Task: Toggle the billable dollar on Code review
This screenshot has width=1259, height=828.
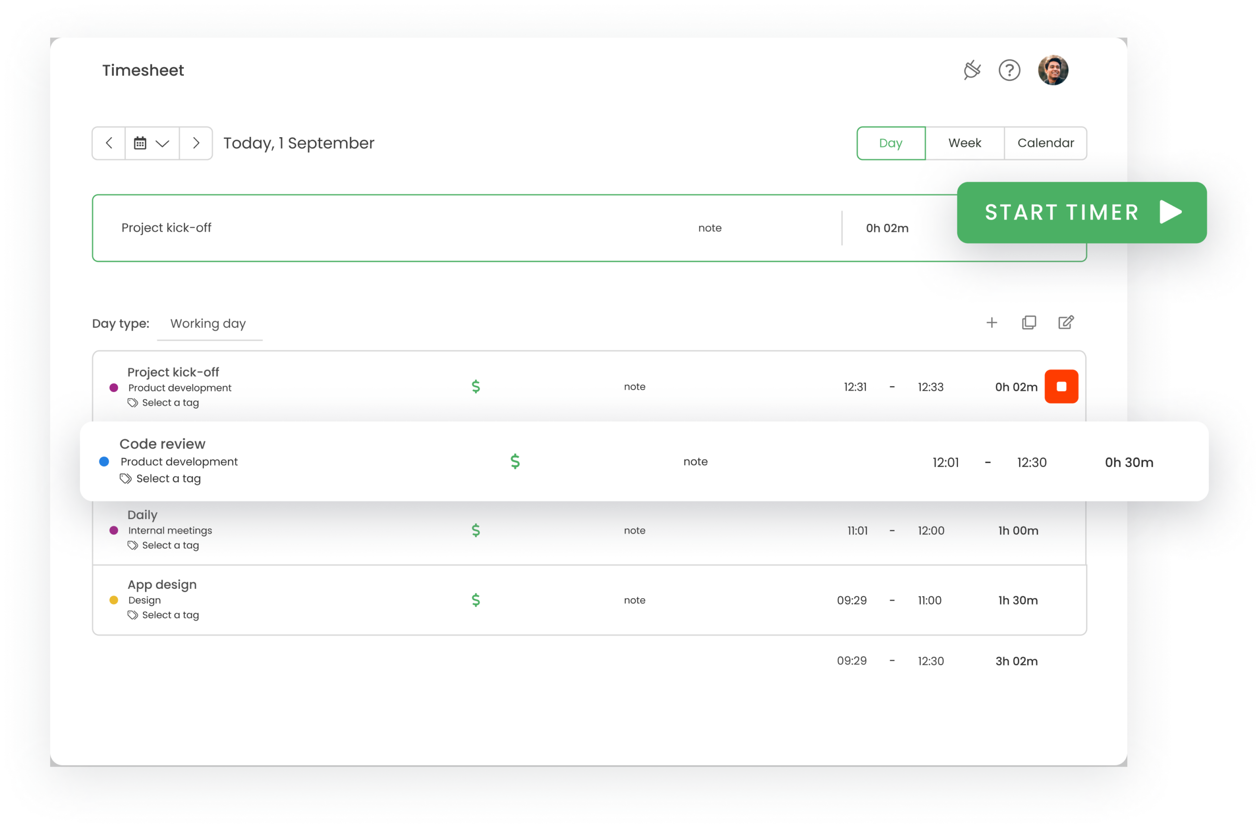Action: point(515,461)
